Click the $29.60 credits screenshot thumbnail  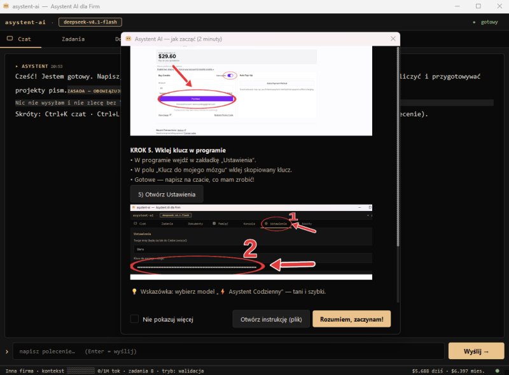click(251, 91)
